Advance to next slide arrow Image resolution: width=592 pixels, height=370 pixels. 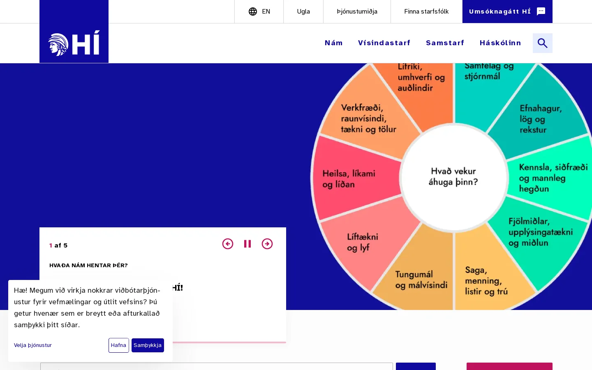pos(267,244)
